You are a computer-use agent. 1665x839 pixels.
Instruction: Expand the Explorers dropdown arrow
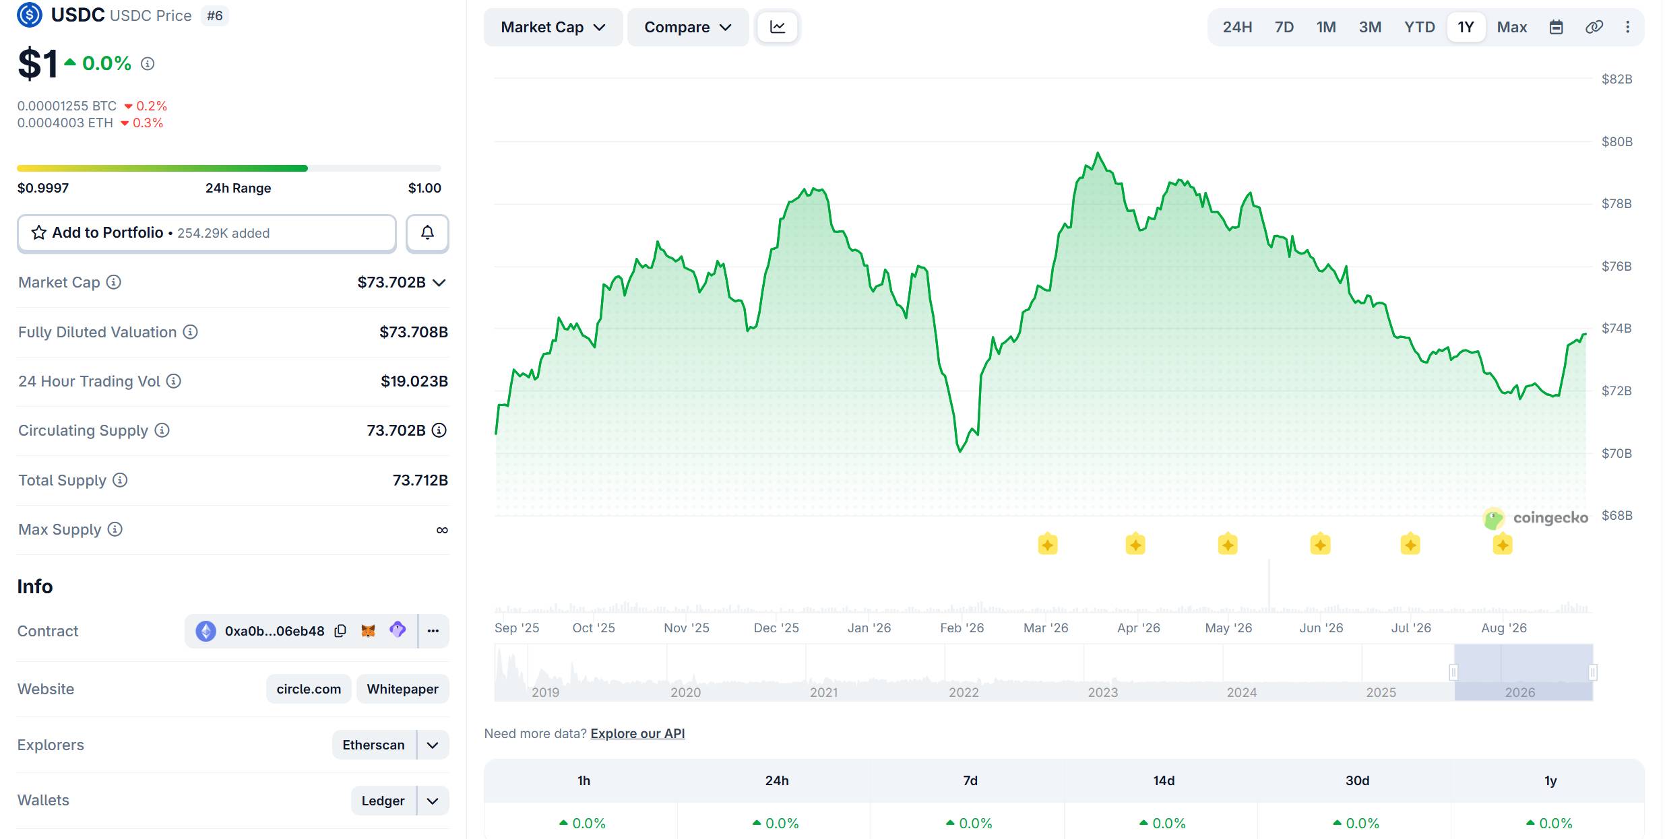[x=433, y=745]
